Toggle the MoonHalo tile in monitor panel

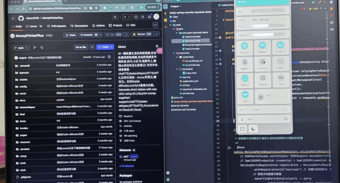point(245,48)
